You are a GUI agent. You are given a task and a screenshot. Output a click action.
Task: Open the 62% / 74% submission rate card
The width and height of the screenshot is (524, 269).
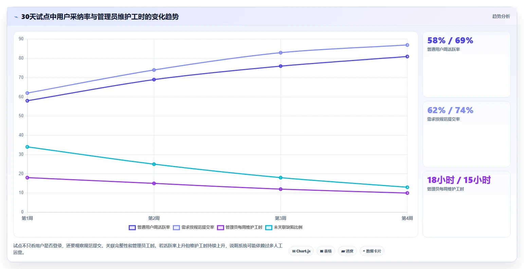(466, 134)
